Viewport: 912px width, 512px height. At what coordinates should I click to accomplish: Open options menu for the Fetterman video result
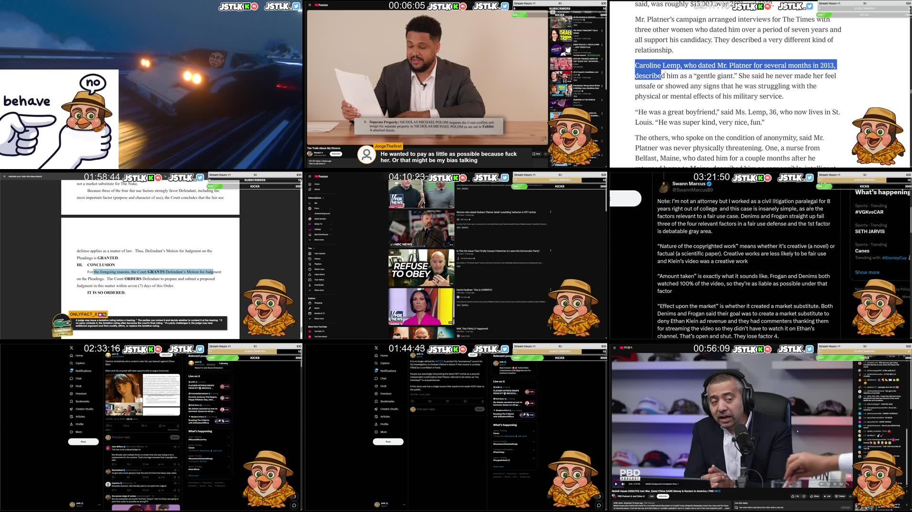click(551, 251)
